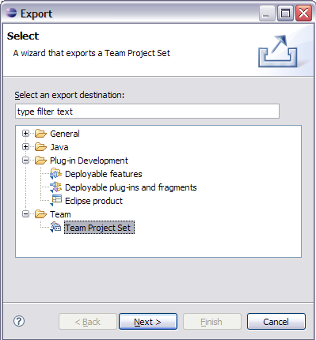Click the Eclipse product icon
Viewport: 316px width, 340px height.
pos(55,201)
